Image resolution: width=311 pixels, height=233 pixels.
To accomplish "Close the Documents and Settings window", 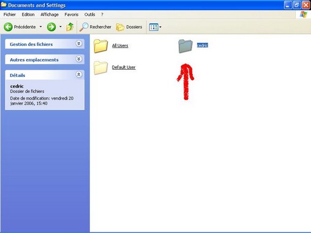I will tap(306, 5).
